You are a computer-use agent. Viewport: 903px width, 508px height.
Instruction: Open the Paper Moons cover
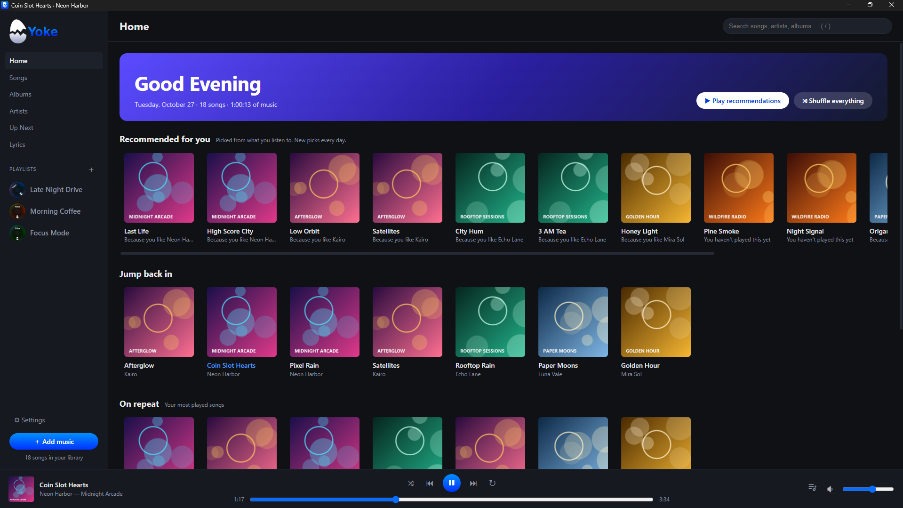point(573,322)
